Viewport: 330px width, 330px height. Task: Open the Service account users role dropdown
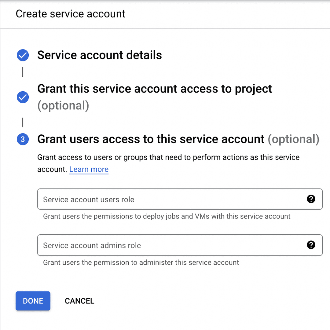pyautogui.click(x=153, y=199)
